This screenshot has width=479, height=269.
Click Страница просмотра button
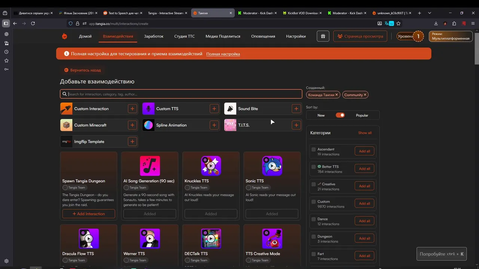click(360, 36)
